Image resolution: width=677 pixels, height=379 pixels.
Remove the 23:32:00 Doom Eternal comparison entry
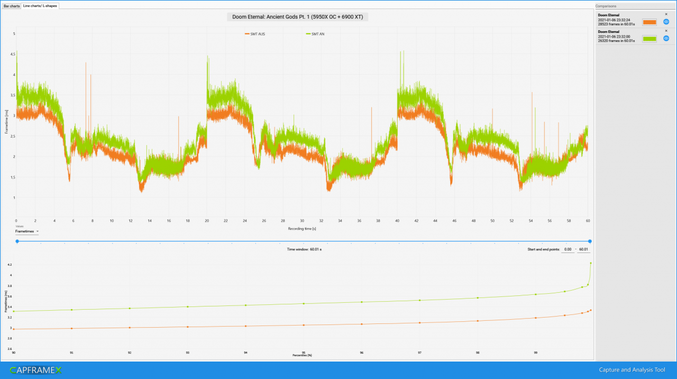coord(666,31)
